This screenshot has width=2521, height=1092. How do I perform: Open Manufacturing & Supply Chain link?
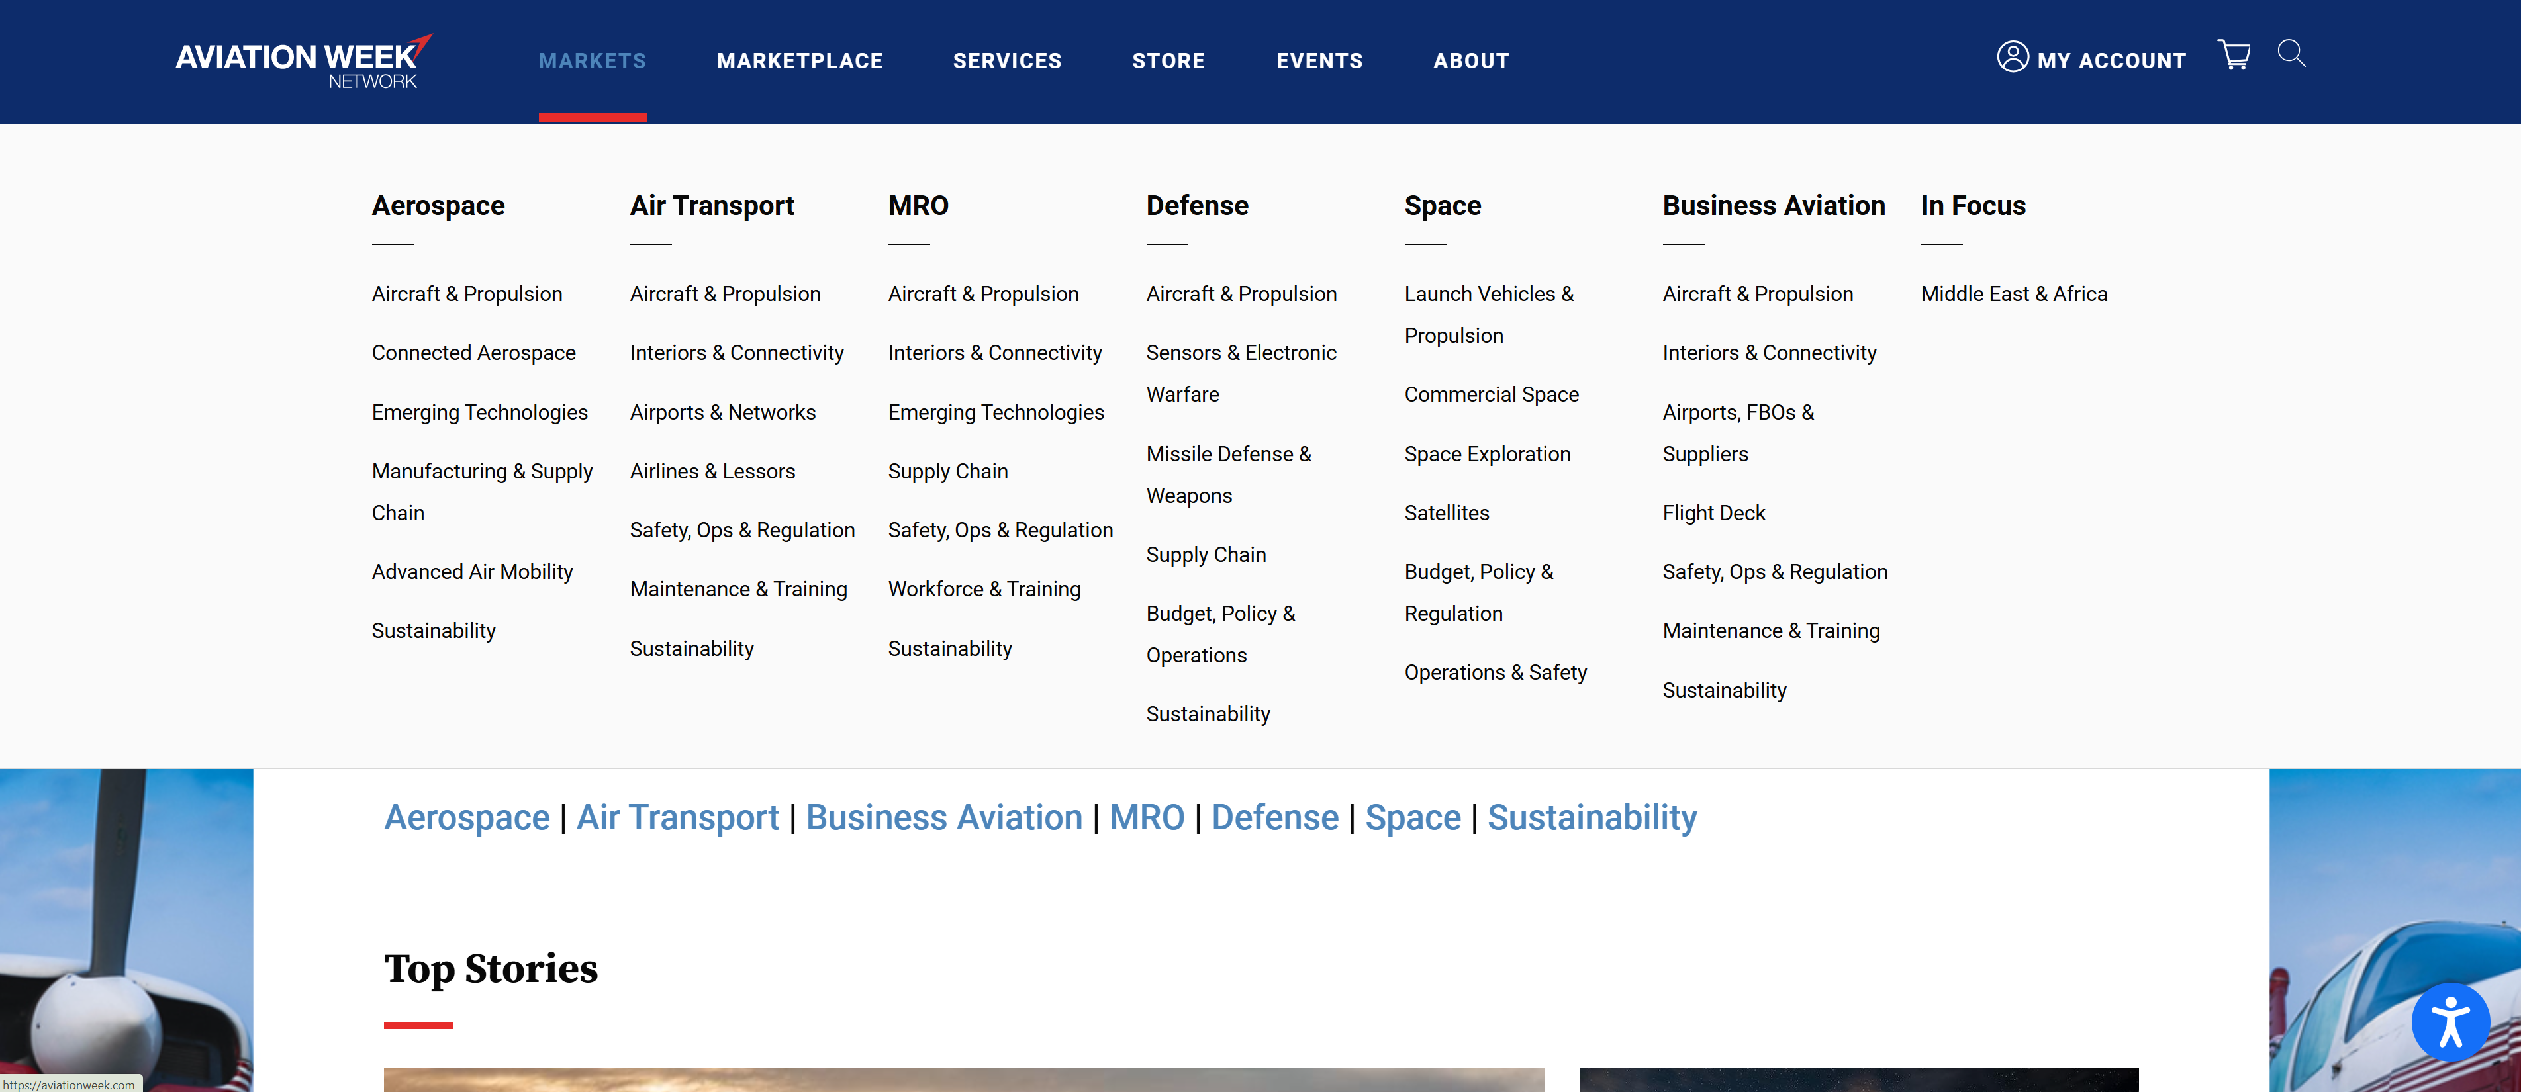click(481, 491)
